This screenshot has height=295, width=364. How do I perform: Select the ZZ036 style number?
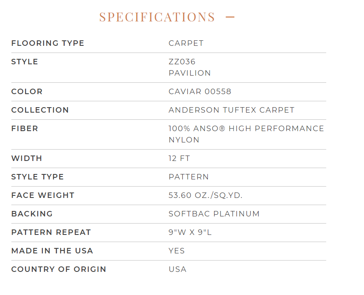[x=182, y=62]
